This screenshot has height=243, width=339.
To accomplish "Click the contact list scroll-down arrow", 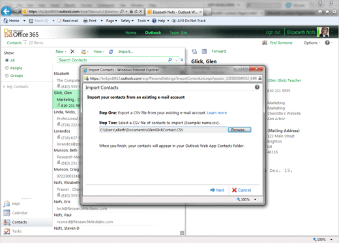I will (x=182, y=233).
